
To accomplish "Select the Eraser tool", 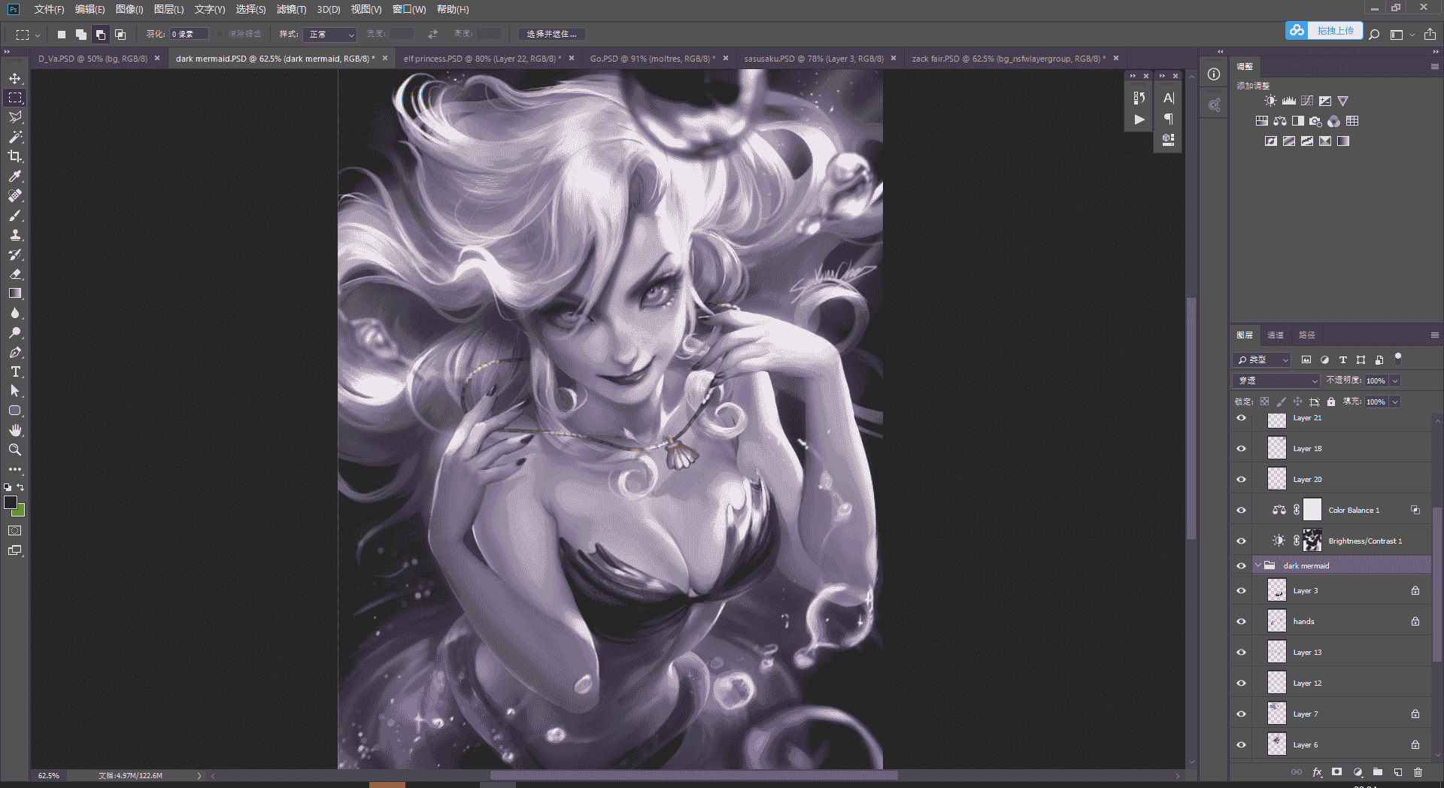I will [15, 274].
